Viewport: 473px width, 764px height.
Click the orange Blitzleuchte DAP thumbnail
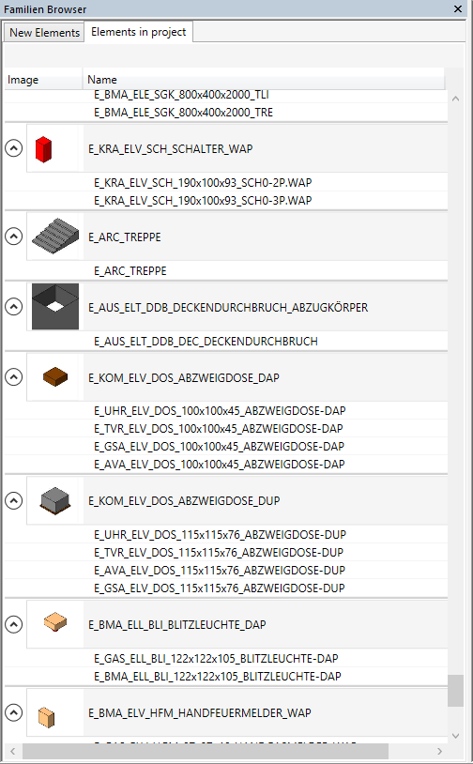(55, 622)
